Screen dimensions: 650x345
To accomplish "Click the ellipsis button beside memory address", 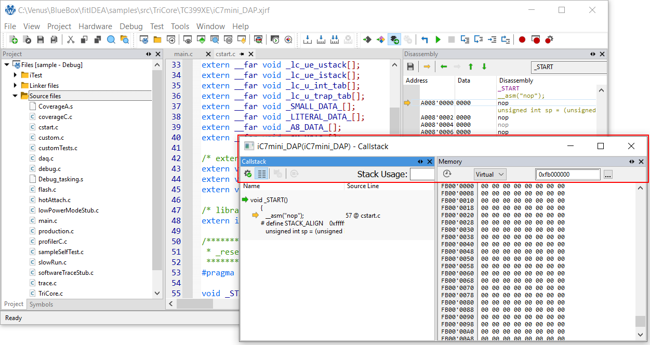I will pyautogui.click(x=608, y=175).
